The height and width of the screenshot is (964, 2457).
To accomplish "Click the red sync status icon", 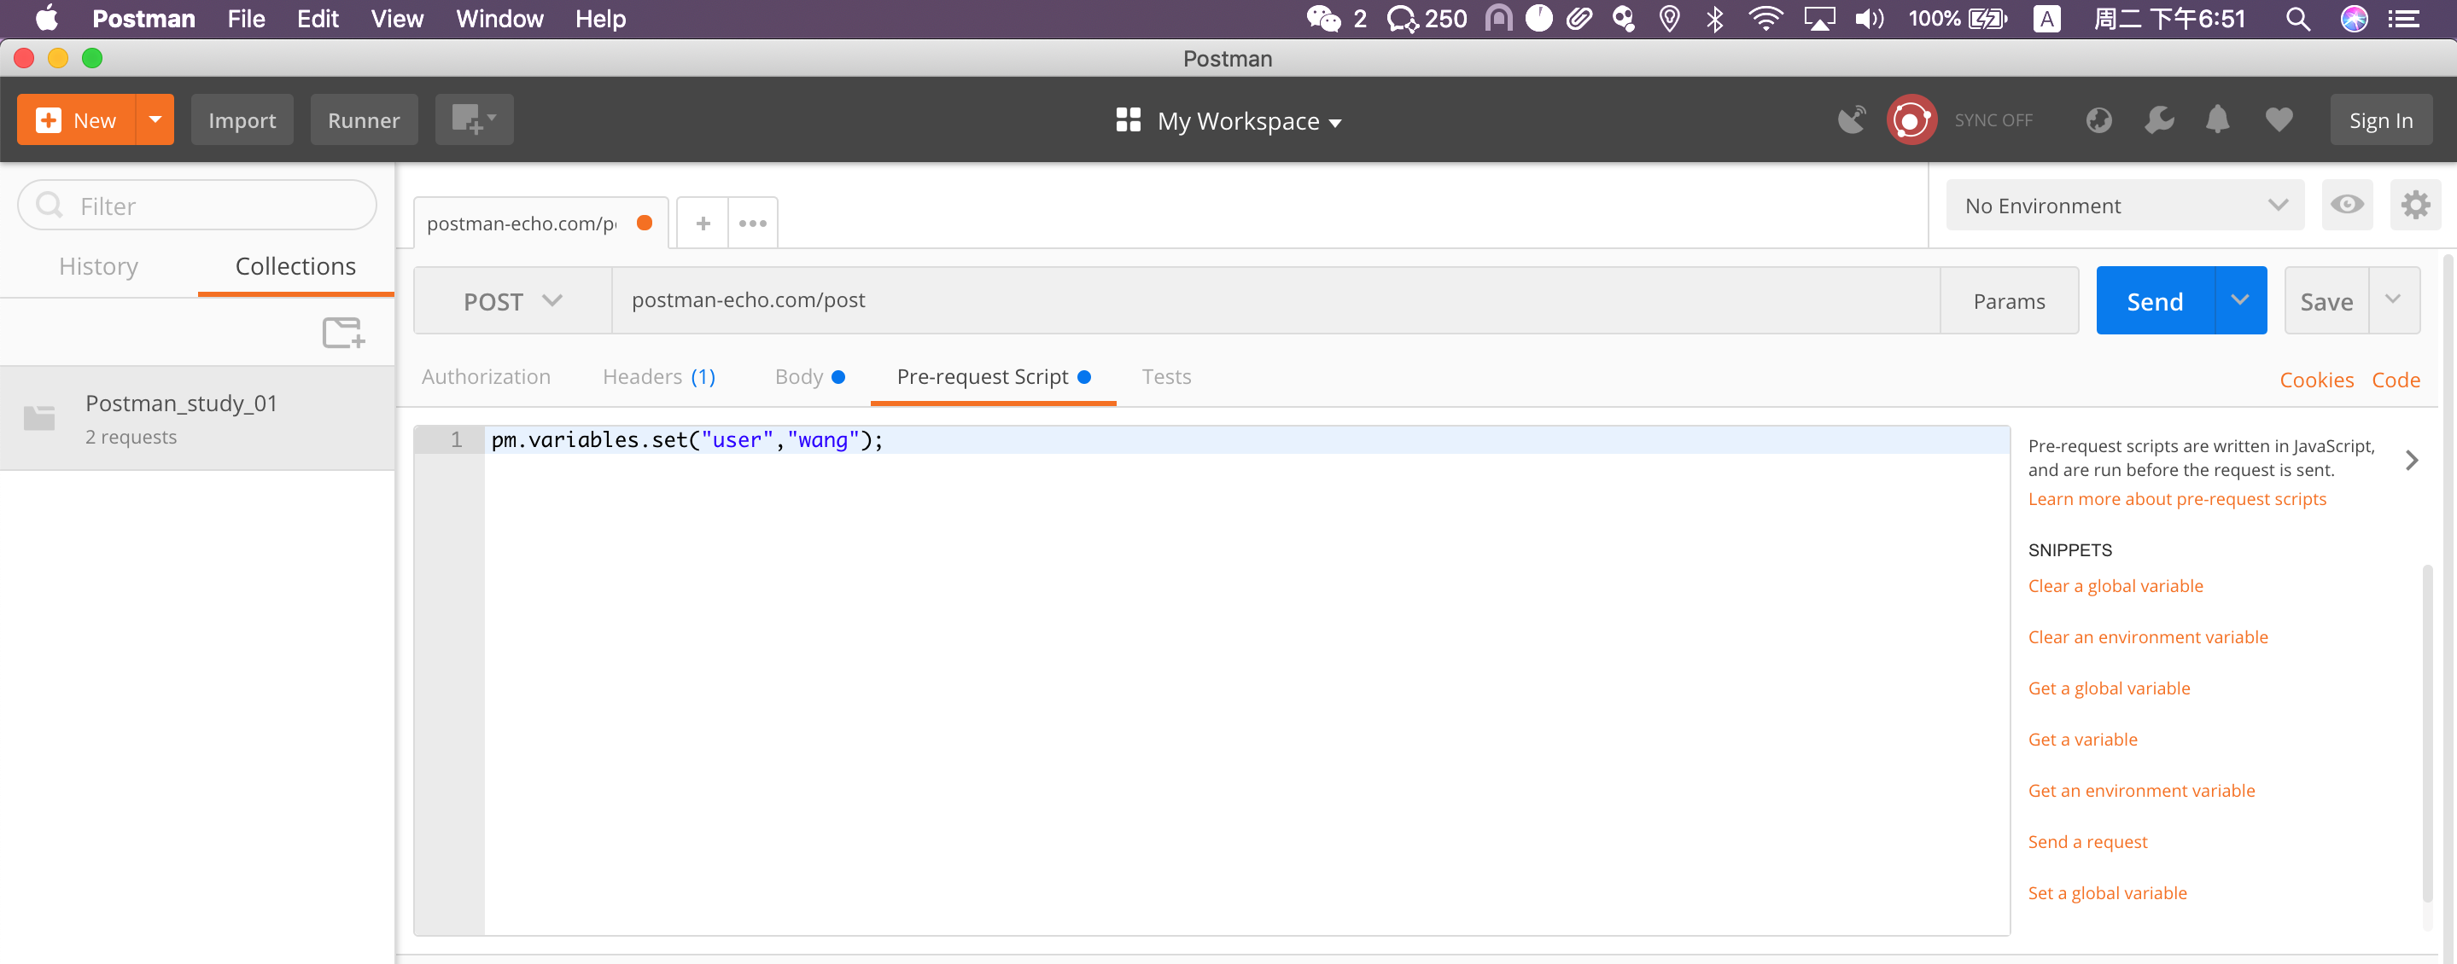I will (x=1911, y=120).
